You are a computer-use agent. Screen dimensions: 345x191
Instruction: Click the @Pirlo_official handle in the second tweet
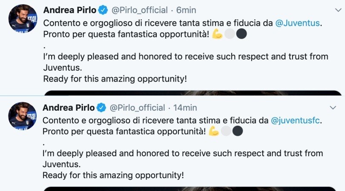pos(137,108)
